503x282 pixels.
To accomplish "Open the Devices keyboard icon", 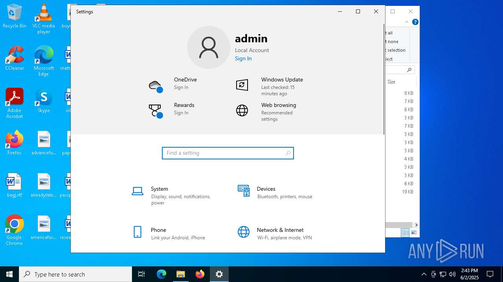I will [x=244, y=191].
